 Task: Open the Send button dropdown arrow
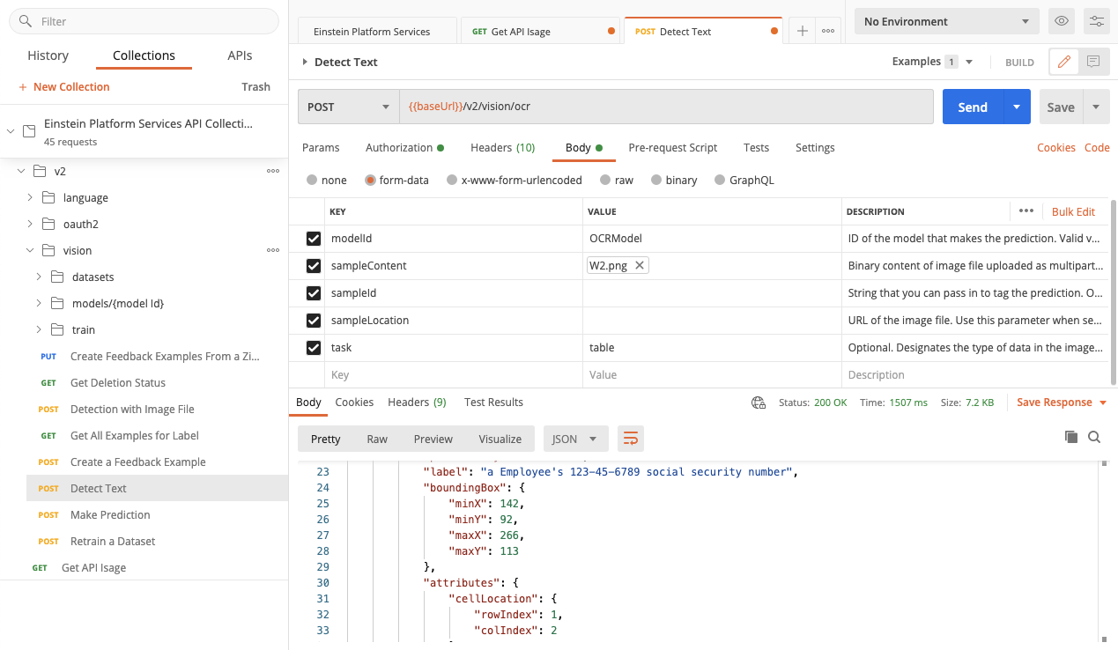pos(1017,107)
